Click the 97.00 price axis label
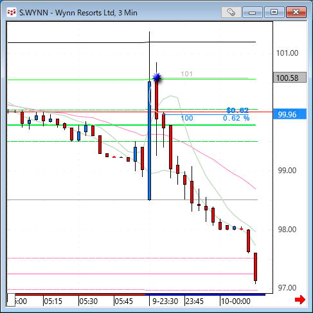Image resolution: width=313 pixels, height=313 pixels. 287,288
